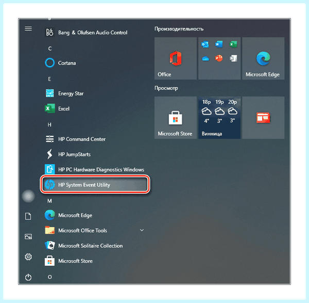The image size is (309, 303).
Task: Click the letter O section header
Action: click(49, 277)
